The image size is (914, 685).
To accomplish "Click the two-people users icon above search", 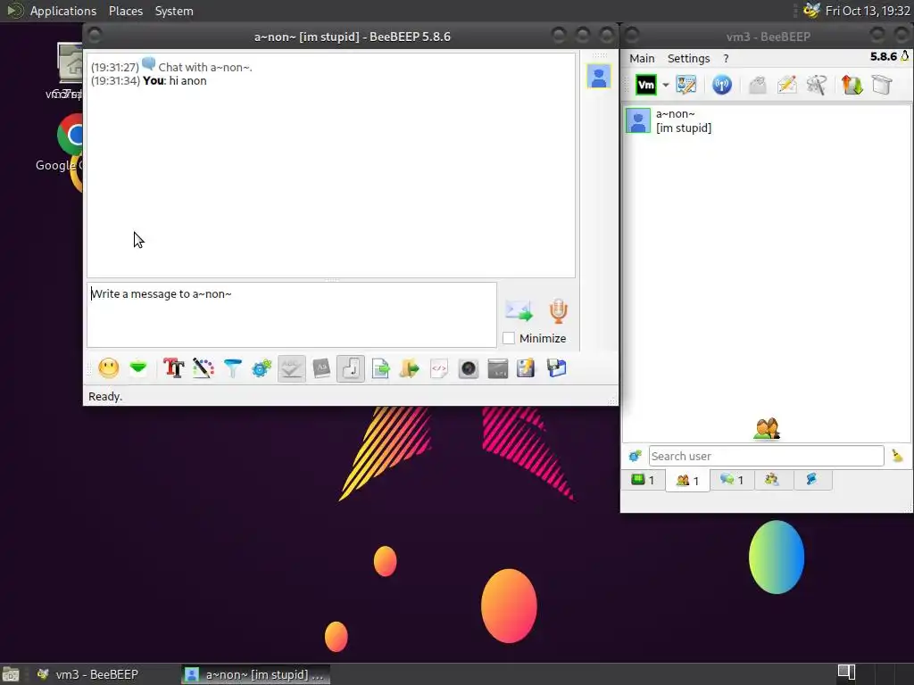I will pyautogui.click(x=766, y=429).
